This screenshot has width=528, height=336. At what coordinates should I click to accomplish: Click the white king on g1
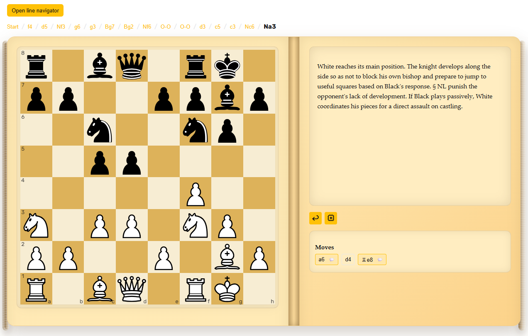click(227, 289)
